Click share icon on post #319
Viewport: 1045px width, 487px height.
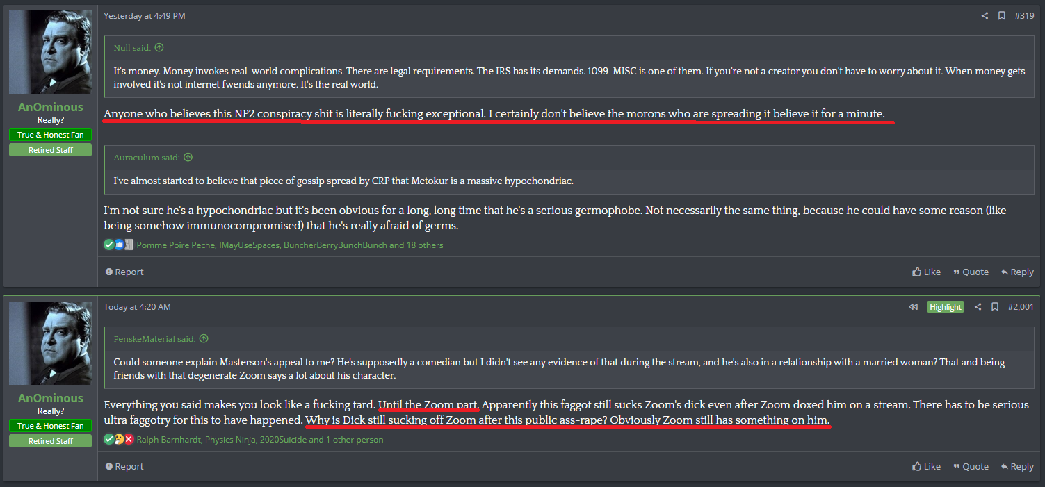[985, 16]
